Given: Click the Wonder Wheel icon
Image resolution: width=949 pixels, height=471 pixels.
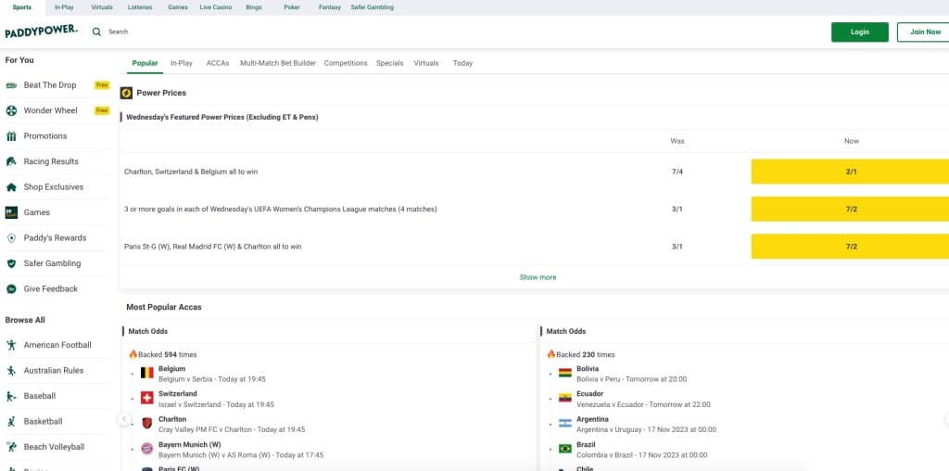Looking at the screenshot, I should [x=11, y=110].
